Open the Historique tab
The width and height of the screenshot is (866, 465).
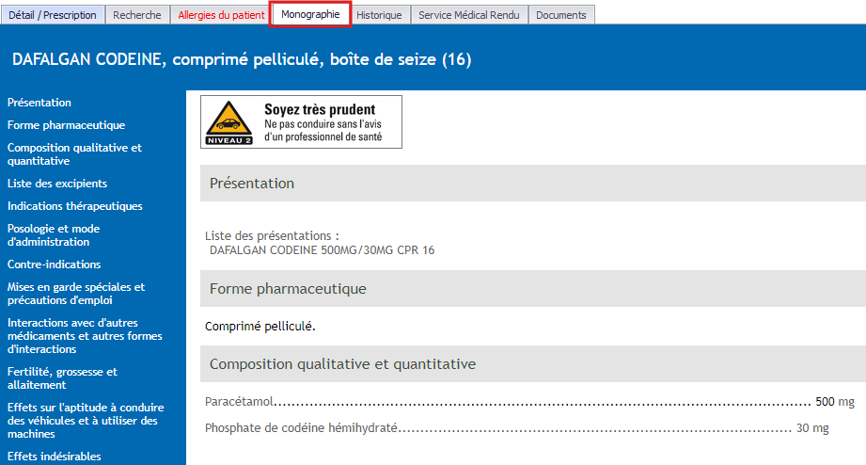click(x=379, y=15)
